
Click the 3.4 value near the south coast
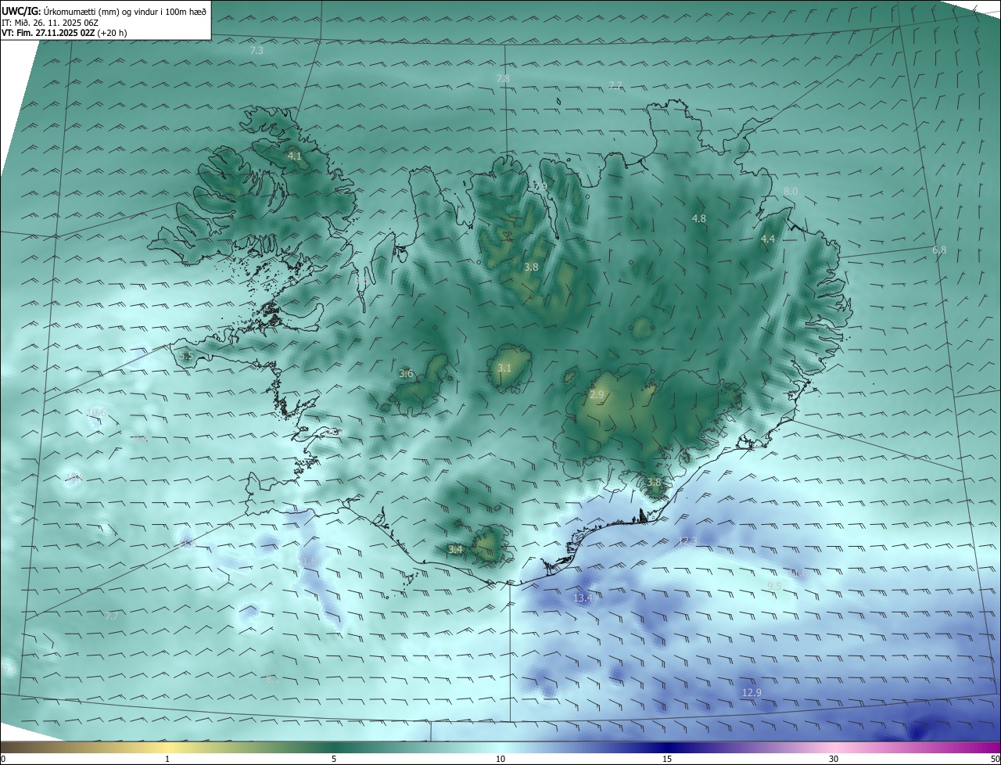(455, 550)
